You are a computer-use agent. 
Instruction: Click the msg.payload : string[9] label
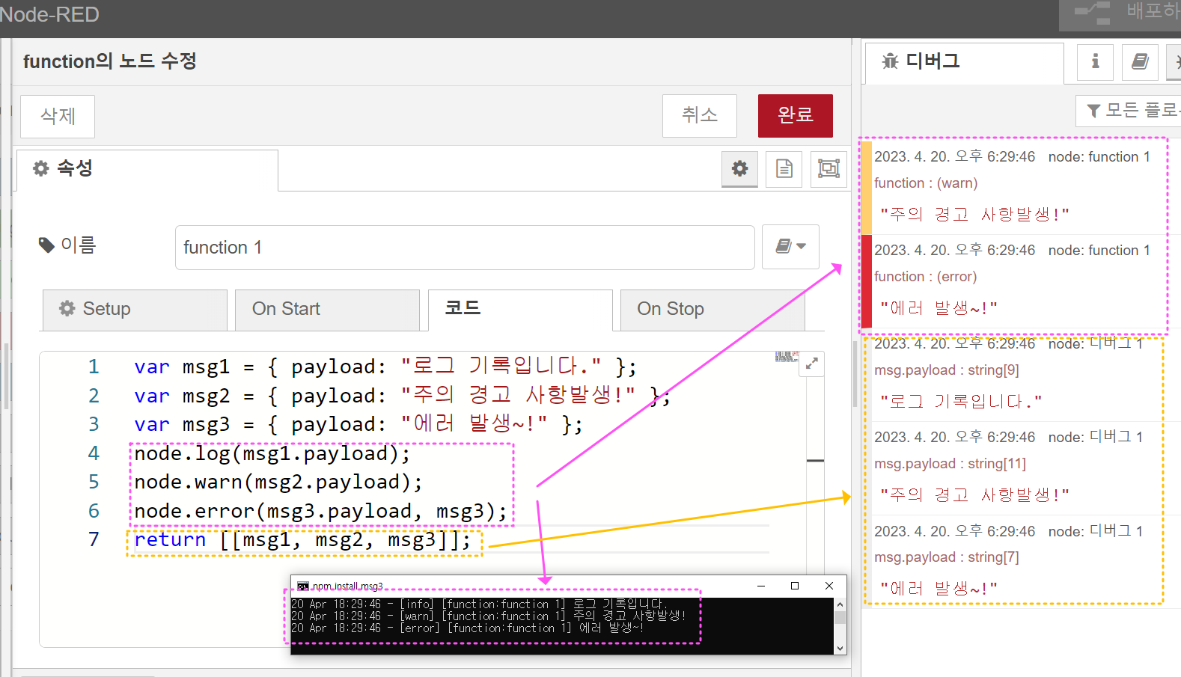pos(946,370)
